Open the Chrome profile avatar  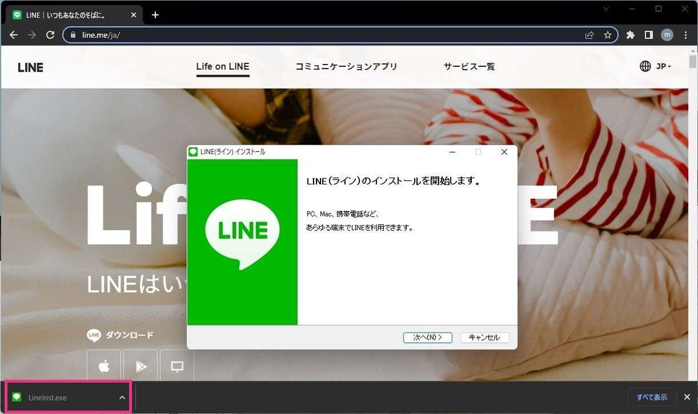coord(667,35)
